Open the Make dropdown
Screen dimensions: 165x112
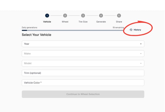pyautogui.click(x=83, y=53)
